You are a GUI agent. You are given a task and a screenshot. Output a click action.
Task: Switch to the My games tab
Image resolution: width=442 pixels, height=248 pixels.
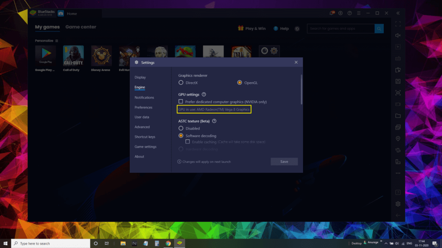click(x=47, y=27)
